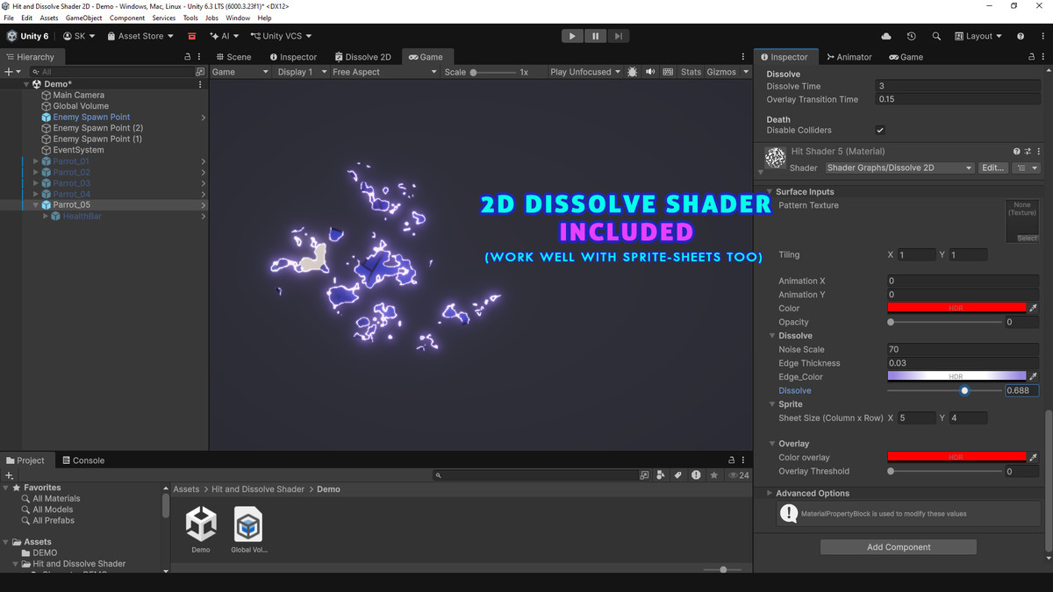Viewport: 1053px width, 592px height.
Task: Pick color with Edge_Color eyedropper
Action: tap(1034, 376)
